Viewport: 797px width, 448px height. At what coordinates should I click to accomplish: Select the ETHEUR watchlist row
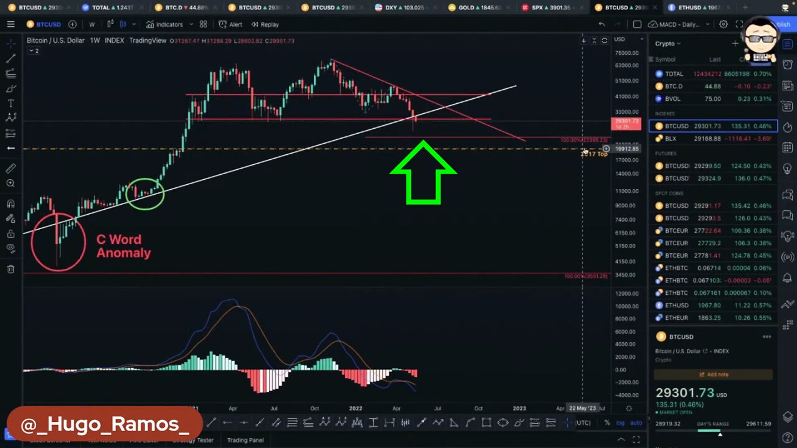click(x=714, y=317)
